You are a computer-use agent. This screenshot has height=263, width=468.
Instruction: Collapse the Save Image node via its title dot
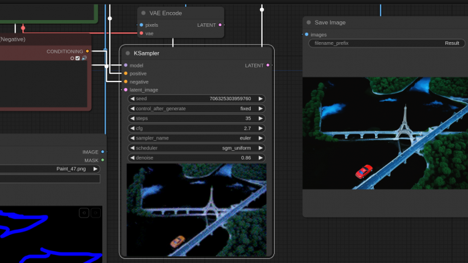(x=309, y=22)
